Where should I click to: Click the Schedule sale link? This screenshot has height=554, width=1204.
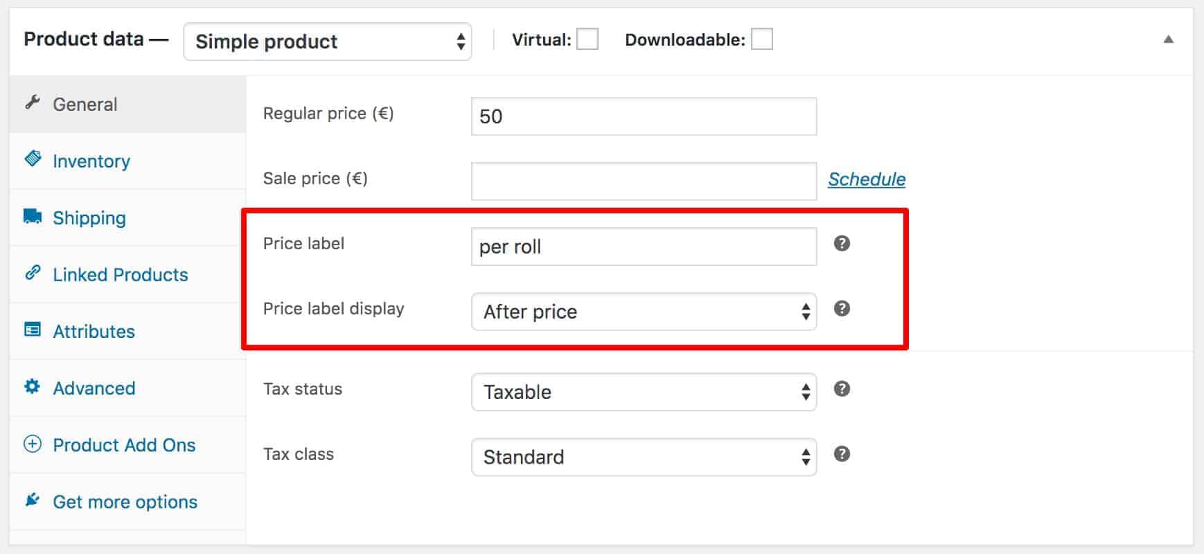tap(867, 179)
